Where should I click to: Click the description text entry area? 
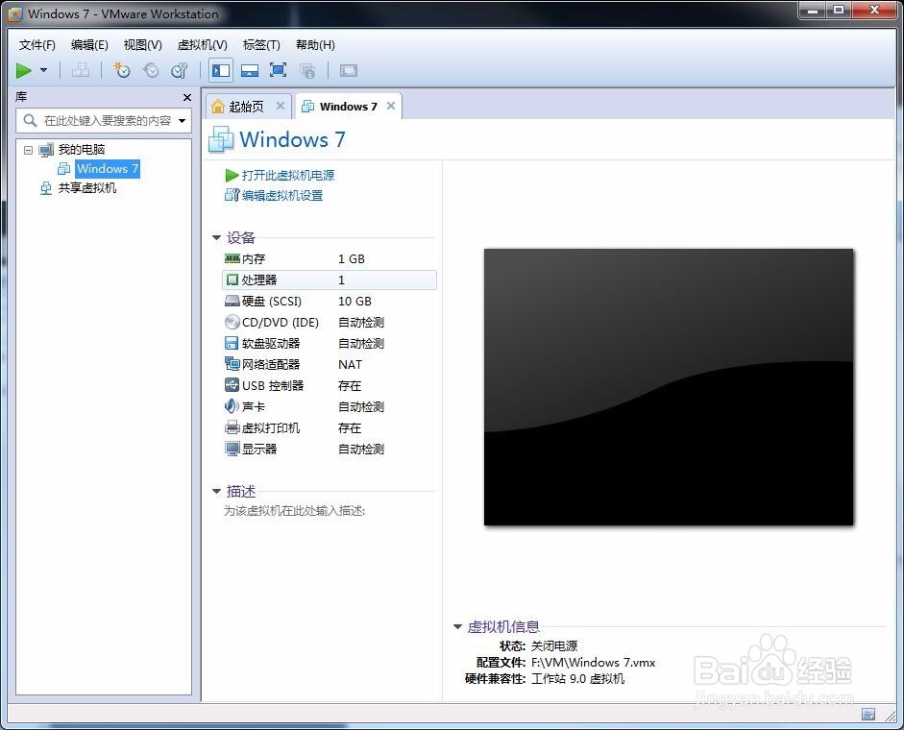[294, 511]
